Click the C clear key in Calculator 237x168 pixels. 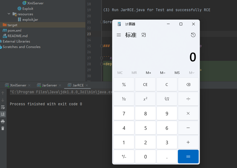pos(167,85)
